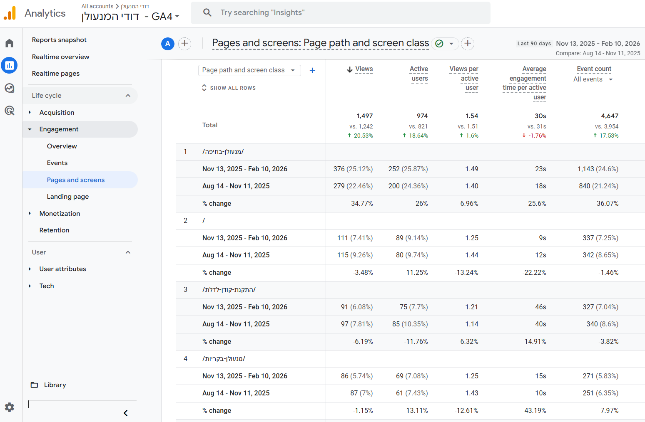Open the Library link
The height and width of the screenshot is (422, 645).
(55, 385)
